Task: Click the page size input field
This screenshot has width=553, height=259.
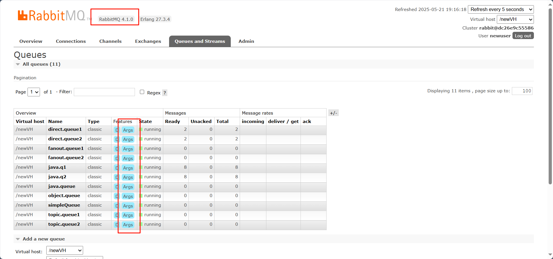Action: point(522,91)
